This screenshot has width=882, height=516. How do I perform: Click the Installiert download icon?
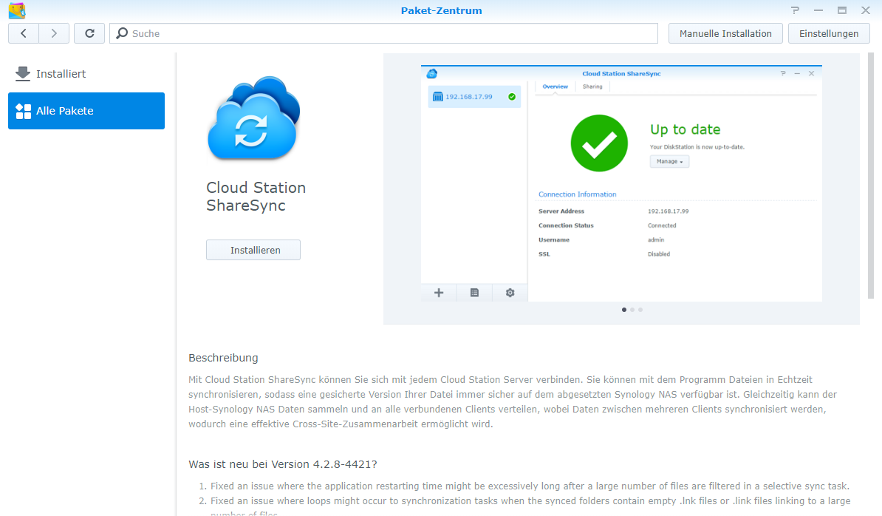click(x=23, y=74)
